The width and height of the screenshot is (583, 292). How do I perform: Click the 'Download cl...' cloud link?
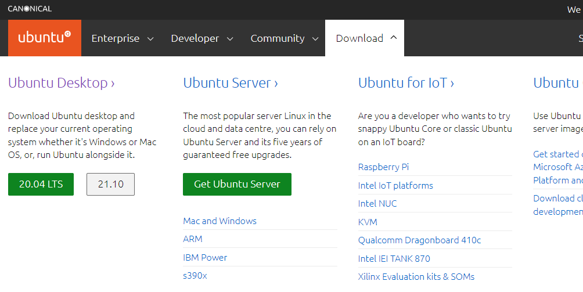coord(558,205)
